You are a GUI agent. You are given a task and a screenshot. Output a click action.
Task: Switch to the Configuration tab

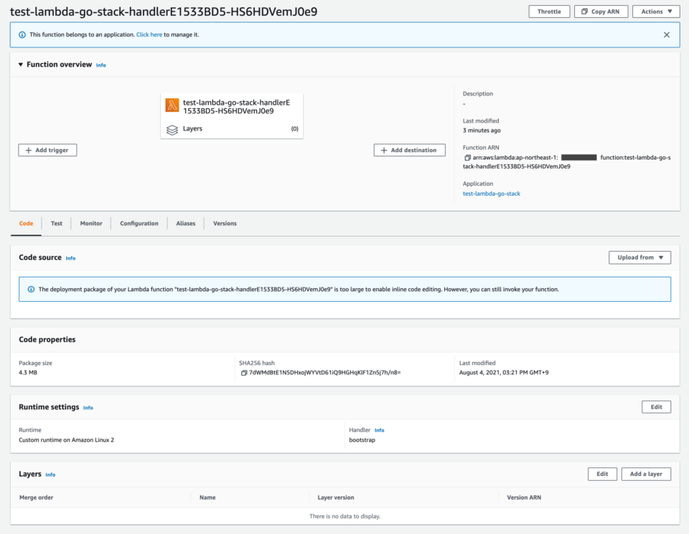point(139,223)
